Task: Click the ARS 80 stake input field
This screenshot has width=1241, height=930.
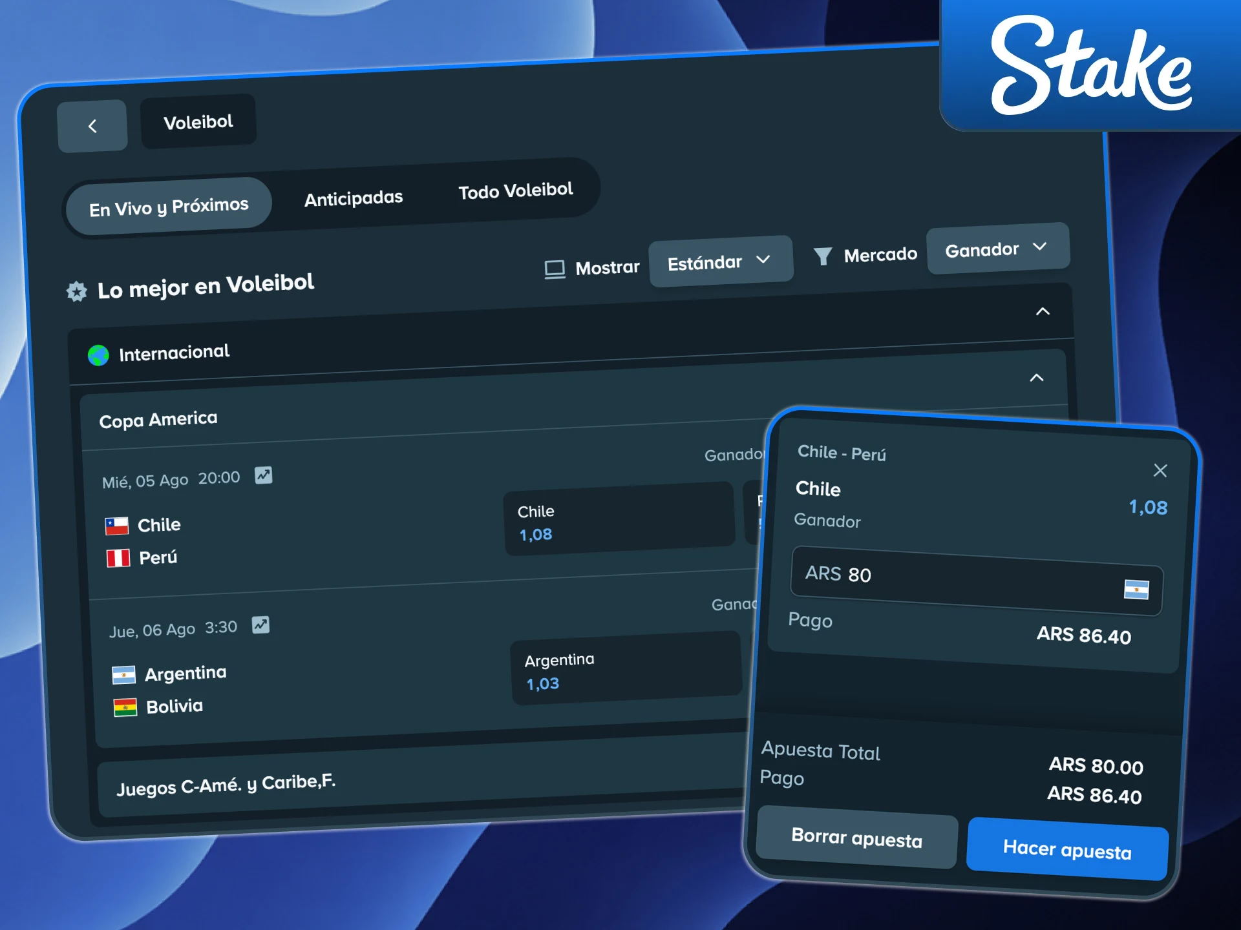Action: click(977, 581)
